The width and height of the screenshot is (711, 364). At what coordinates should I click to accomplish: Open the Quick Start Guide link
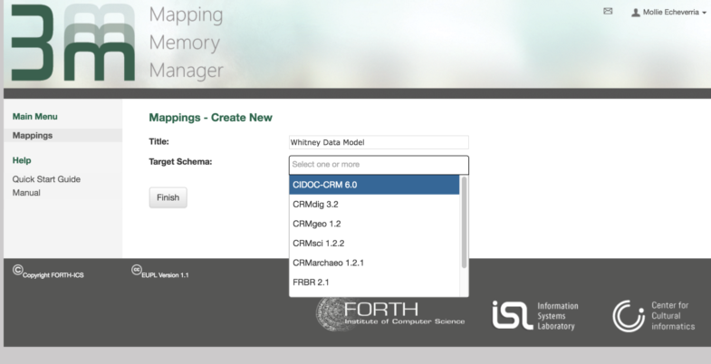[46, 179]
